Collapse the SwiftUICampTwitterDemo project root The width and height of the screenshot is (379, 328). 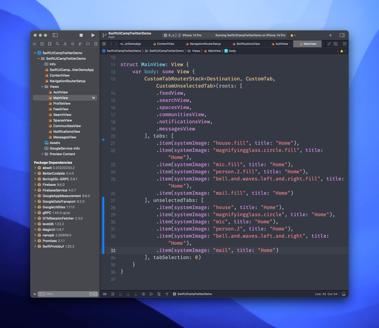click(35, 53)
